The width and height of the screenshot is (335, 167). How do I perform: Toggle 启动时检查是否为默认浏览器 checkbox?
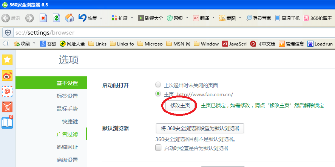click(158, 148)
